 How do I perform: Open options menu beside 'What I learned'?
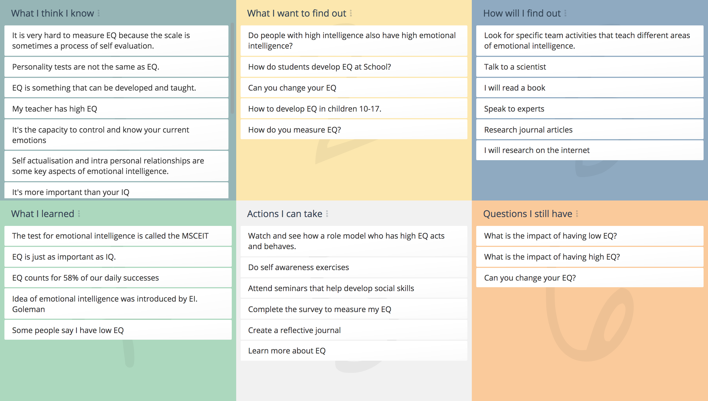point(79,214)
